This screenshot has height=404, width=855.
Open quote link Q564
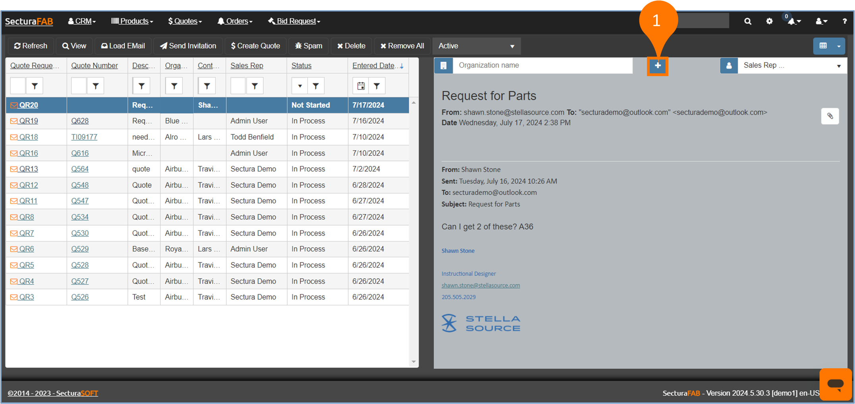coord(80,169)
